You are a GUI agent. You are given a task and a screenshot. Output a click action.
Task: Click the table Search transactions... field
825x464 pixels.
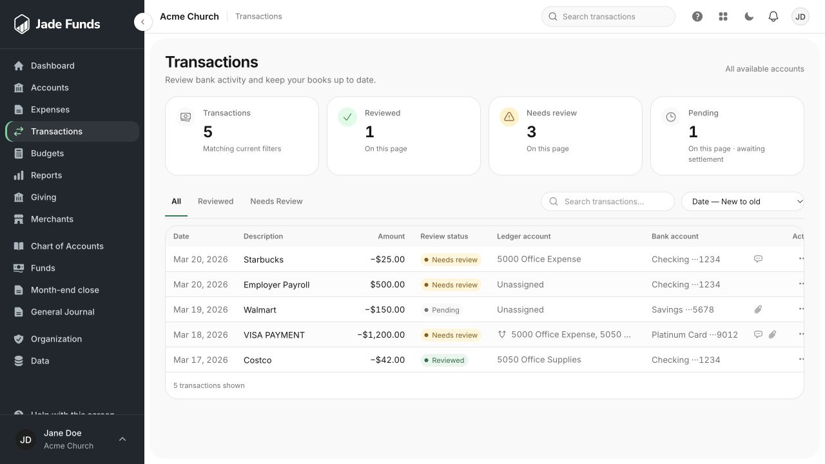click(608, 202)
